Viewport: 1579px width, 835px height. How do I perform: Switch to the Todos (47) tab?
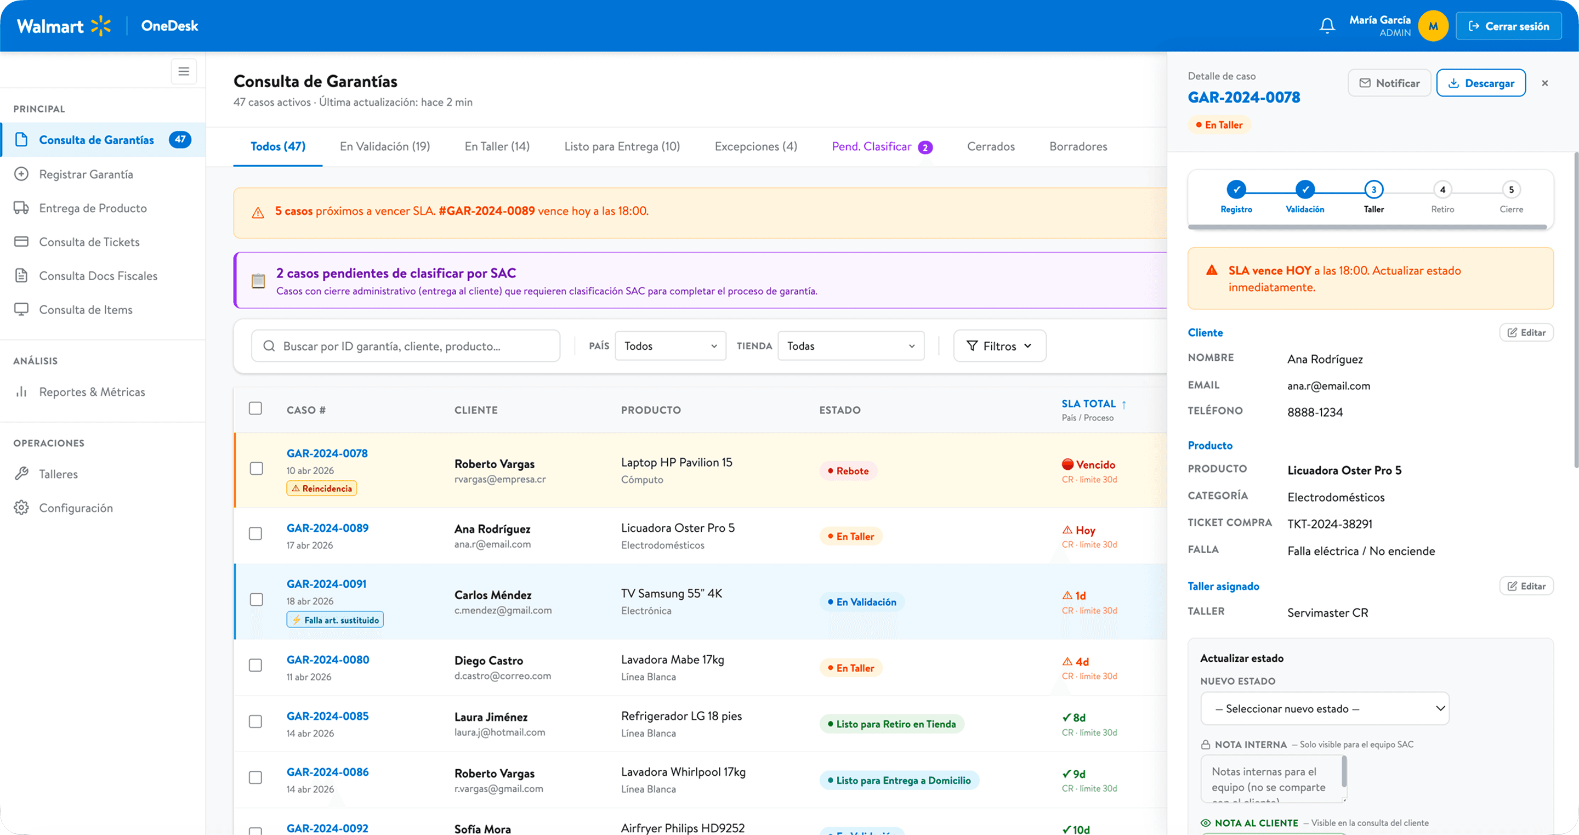(x=277, y=146)
